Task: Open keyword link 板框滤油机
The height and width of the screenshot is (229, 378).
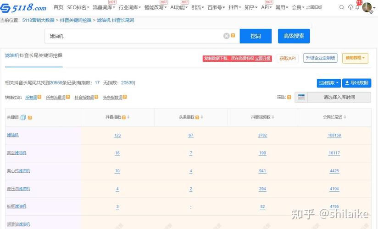Action: coord(17,207)
